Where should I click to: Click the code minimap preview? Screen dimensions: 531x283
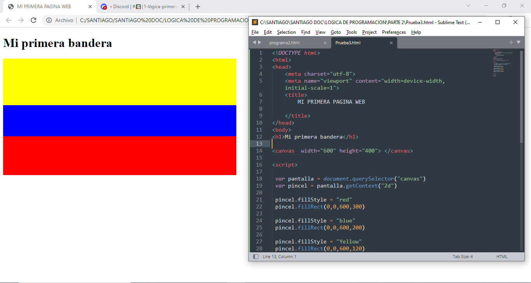(x=503, y=62)
